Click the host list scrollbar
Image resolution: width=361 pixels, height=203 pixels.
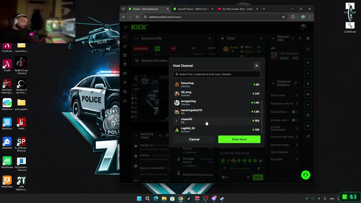[262, 117]
